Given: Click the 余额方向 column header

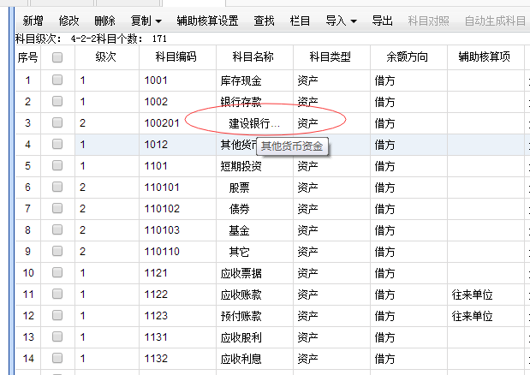Looking at the screenshot, I should pyautogui.click(x=407, y=57).
